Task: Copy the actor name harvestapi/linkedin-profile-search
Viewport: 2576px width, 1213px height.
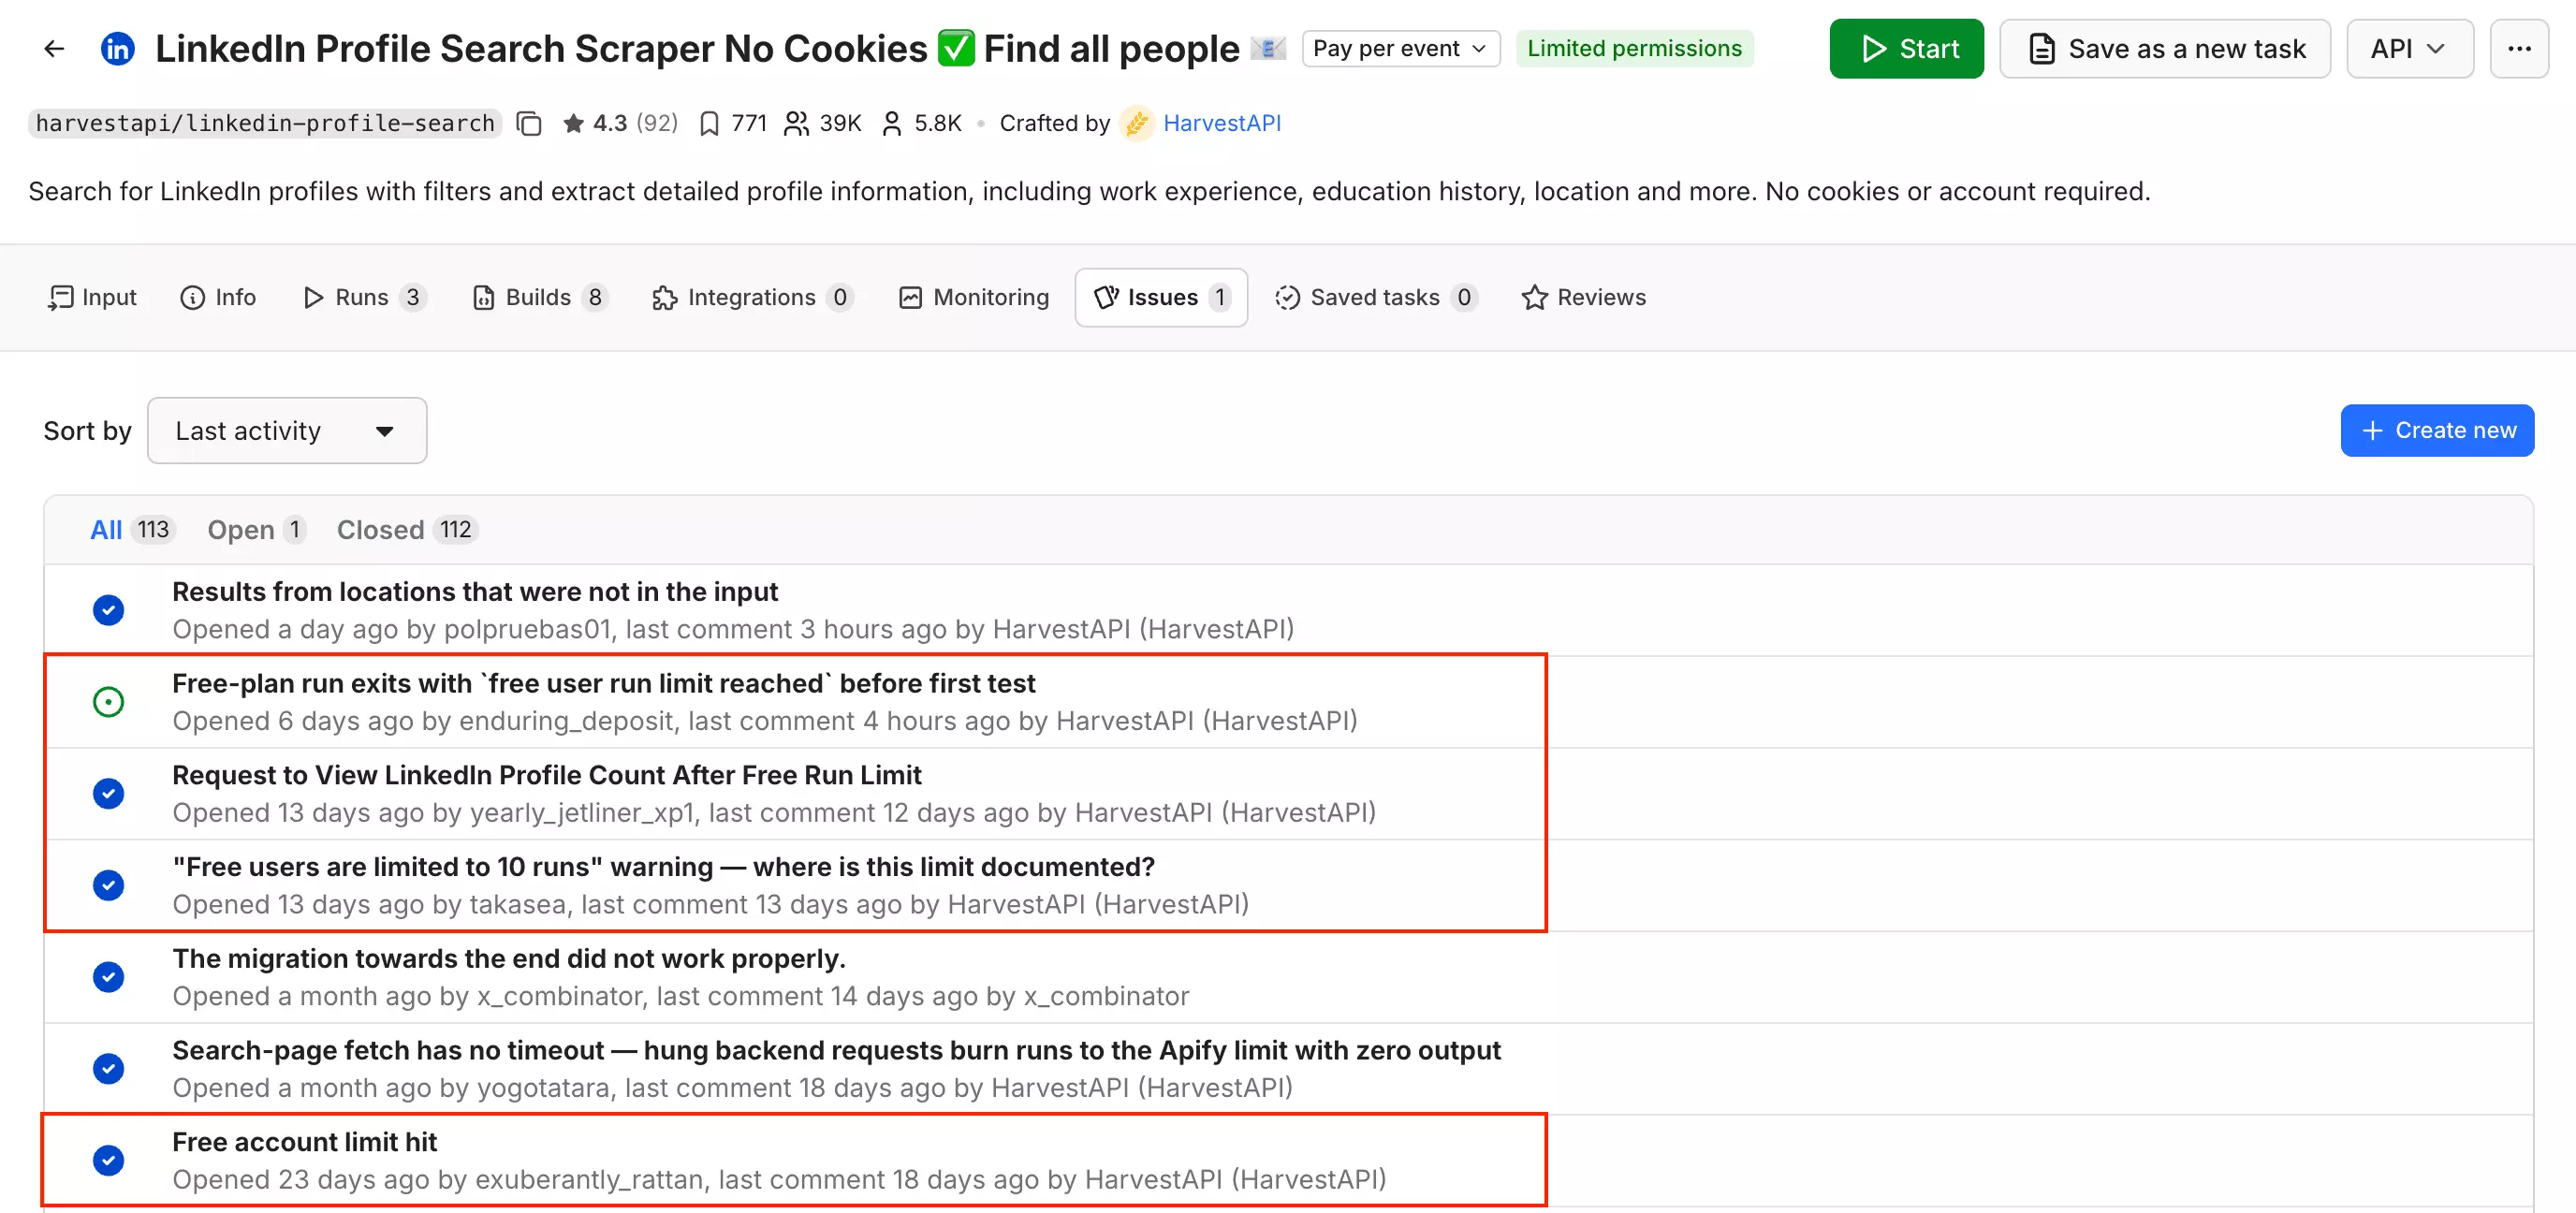Action: (529, 123)
